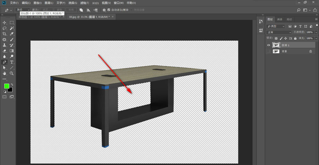Switch to the 08.jpg document tab
The width and height of the screenshot is (319, 165).
89,17
